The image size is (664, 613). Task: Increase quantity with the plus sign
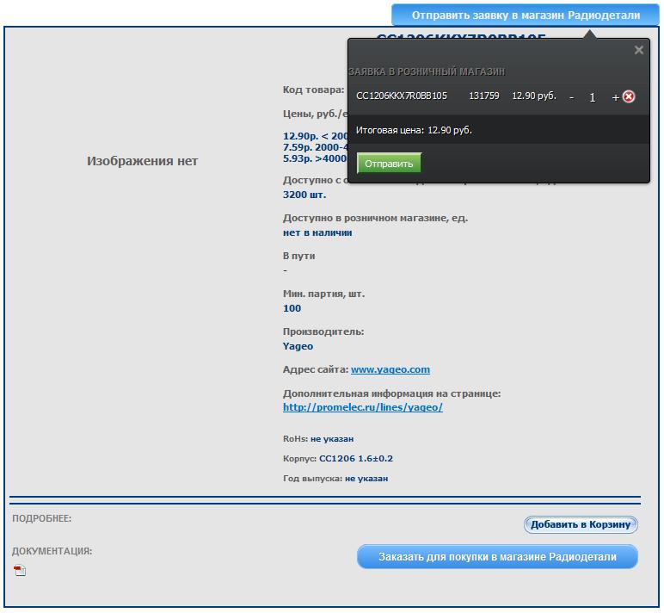[x=615, y=97]
